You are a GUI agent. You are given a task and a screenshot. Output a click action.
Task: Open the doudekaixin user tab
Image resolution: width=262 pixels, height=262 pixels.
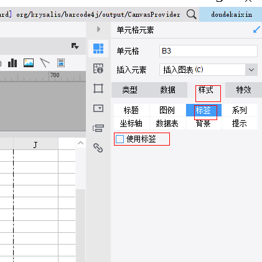[231, 14]
